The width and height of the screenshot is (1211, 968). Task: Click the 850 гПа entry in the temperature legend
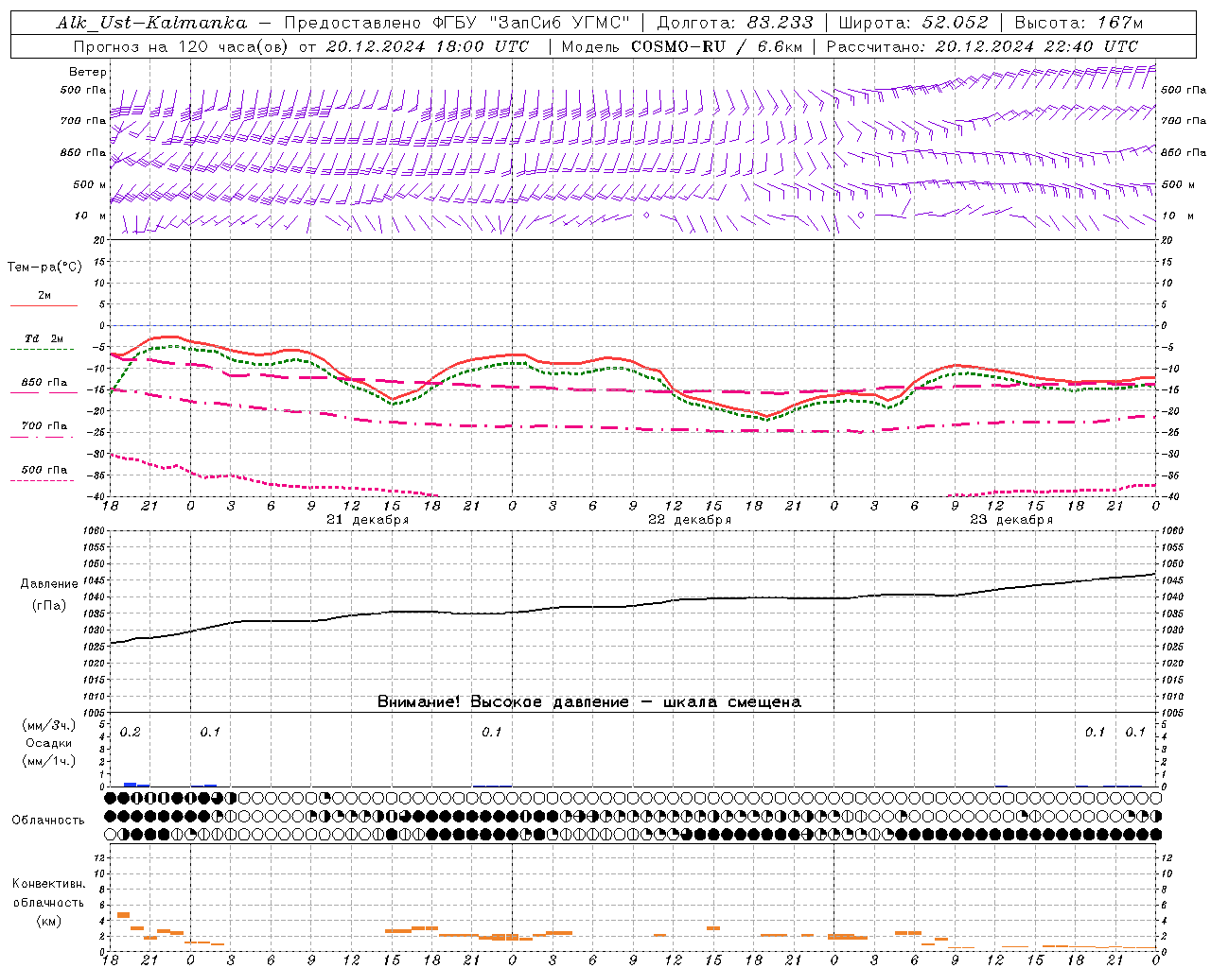coord(44,383)
